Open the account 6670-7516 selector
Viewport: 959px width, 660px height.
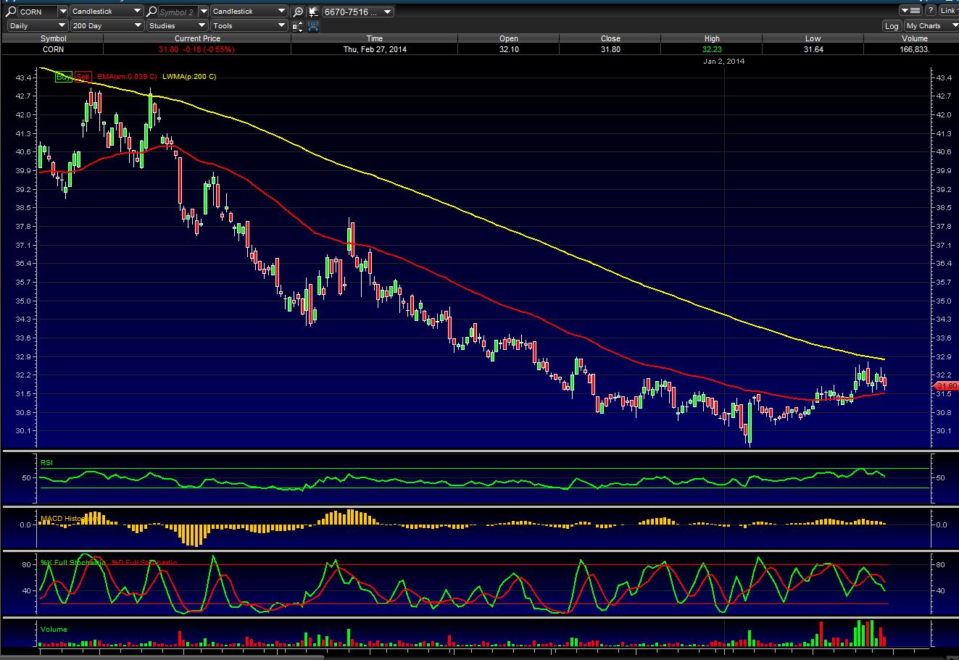coord(358,12)
